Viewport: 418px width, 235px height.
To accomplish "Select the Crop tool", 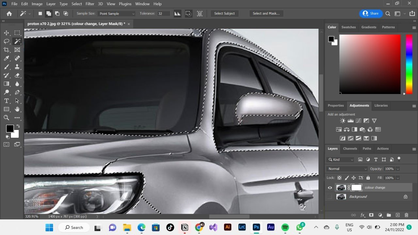I will (7, 50).
